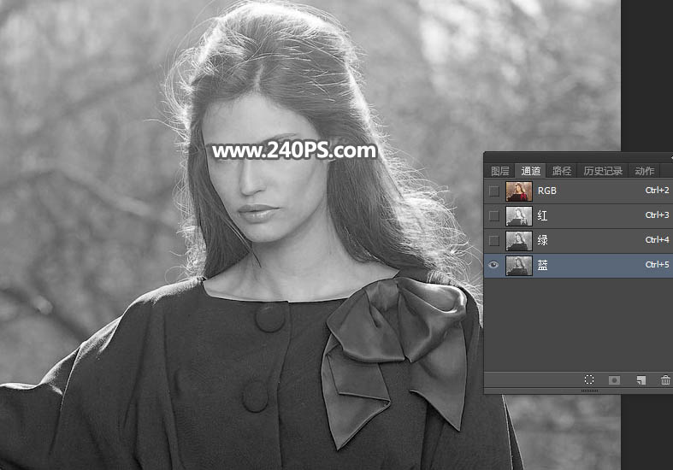Image resolution: width=673 pixels, height=470 pixels.
Task: Select the 通道 (Channels) tab
Action: tap(530, 171)
